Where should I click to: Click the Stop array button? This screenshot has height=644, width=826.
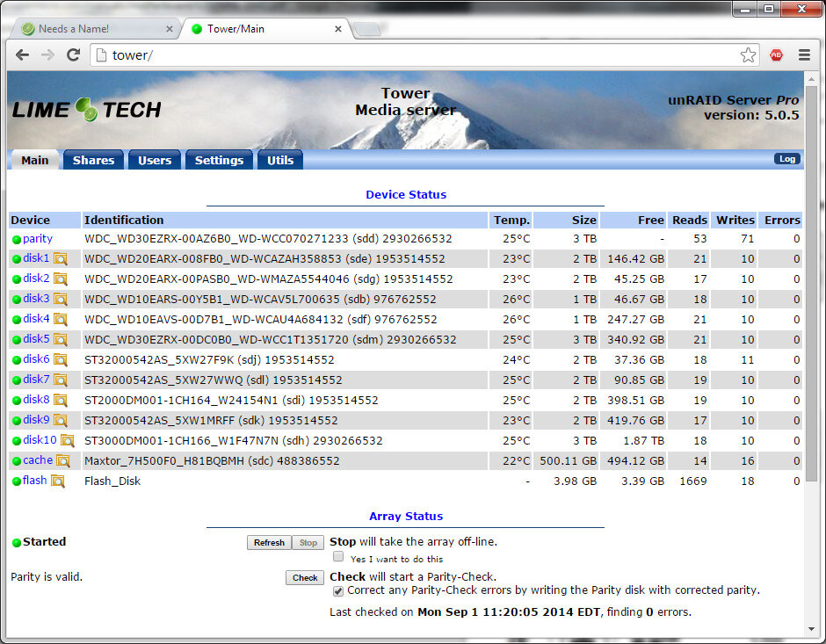[x=308, y=542]
